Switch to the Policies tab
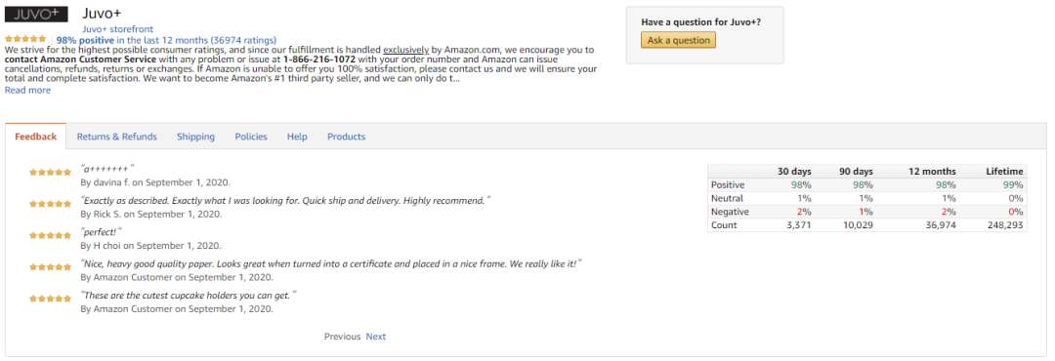This screenshot has width=1055, height=361. [x=251, y=137]
